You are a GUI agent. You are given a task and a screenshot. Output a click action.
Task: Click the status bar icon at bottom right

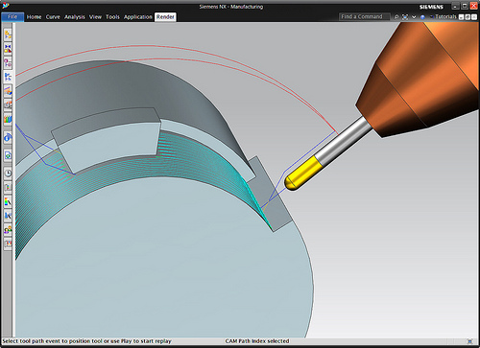pos(469,341)
